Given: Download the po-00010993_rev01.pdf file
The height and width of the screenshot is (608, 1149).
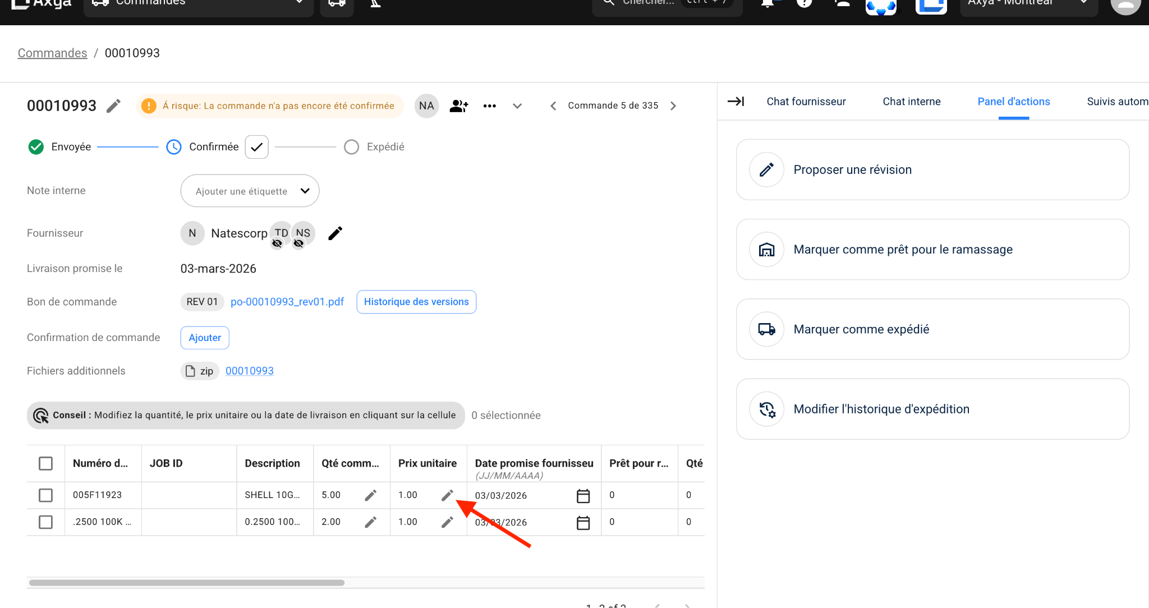Looking at the screenshot, I should click(287, 302).
